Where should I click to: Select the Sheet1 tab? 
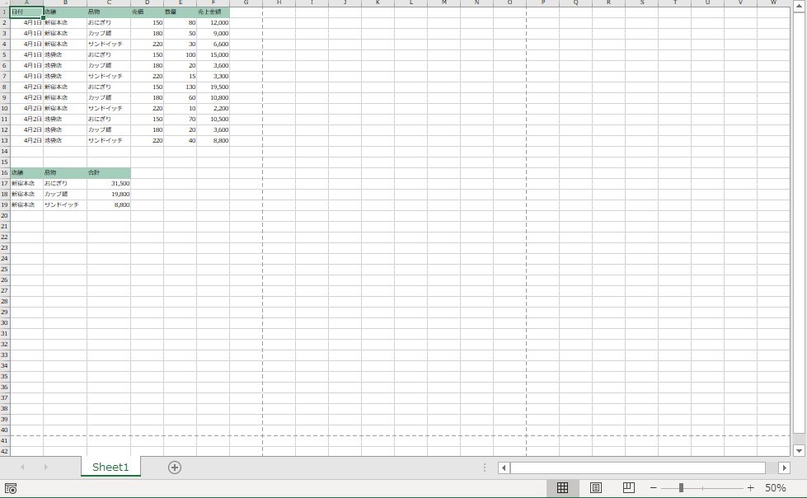pos(110,467)
